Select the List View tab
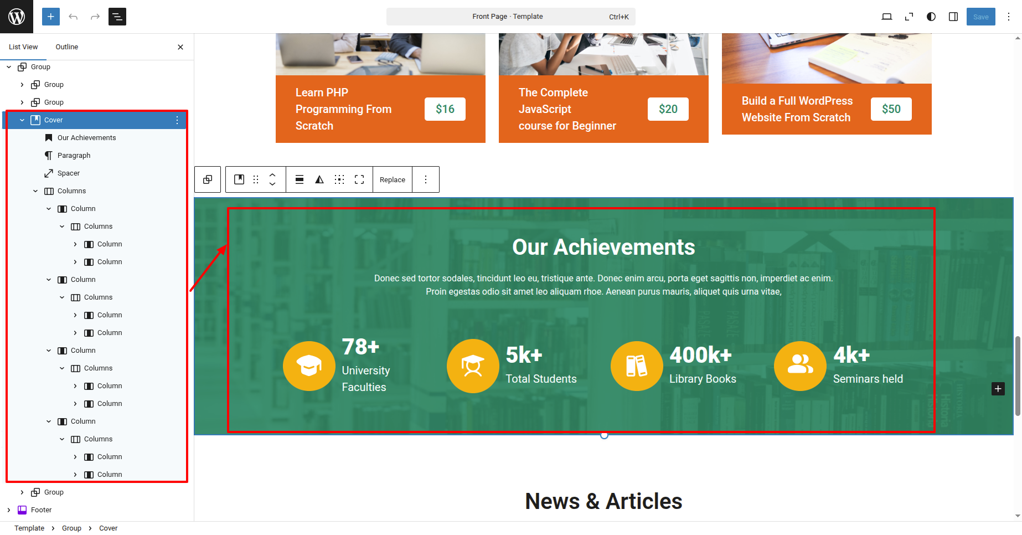Image resolution: width=1022 pixels, height=535 pixels. tap(23, 47)
